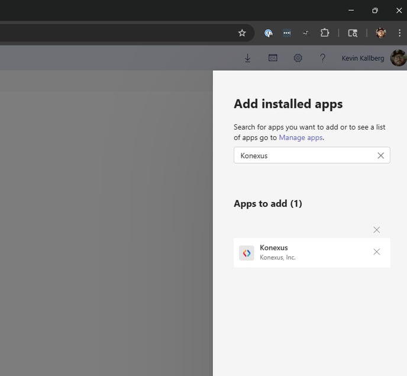407x376 pixels.
Task: Open the small arrows extension icon
Action: pyautogui.click(x=306, y=33)
